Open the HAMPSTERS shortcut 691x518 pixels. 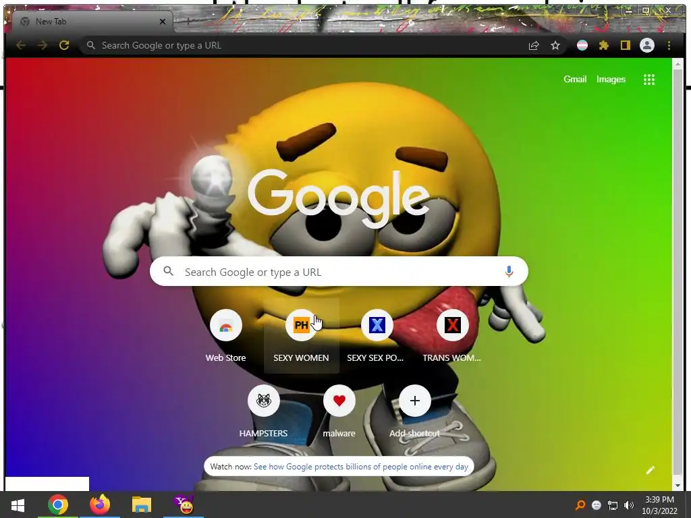[264, 412]
